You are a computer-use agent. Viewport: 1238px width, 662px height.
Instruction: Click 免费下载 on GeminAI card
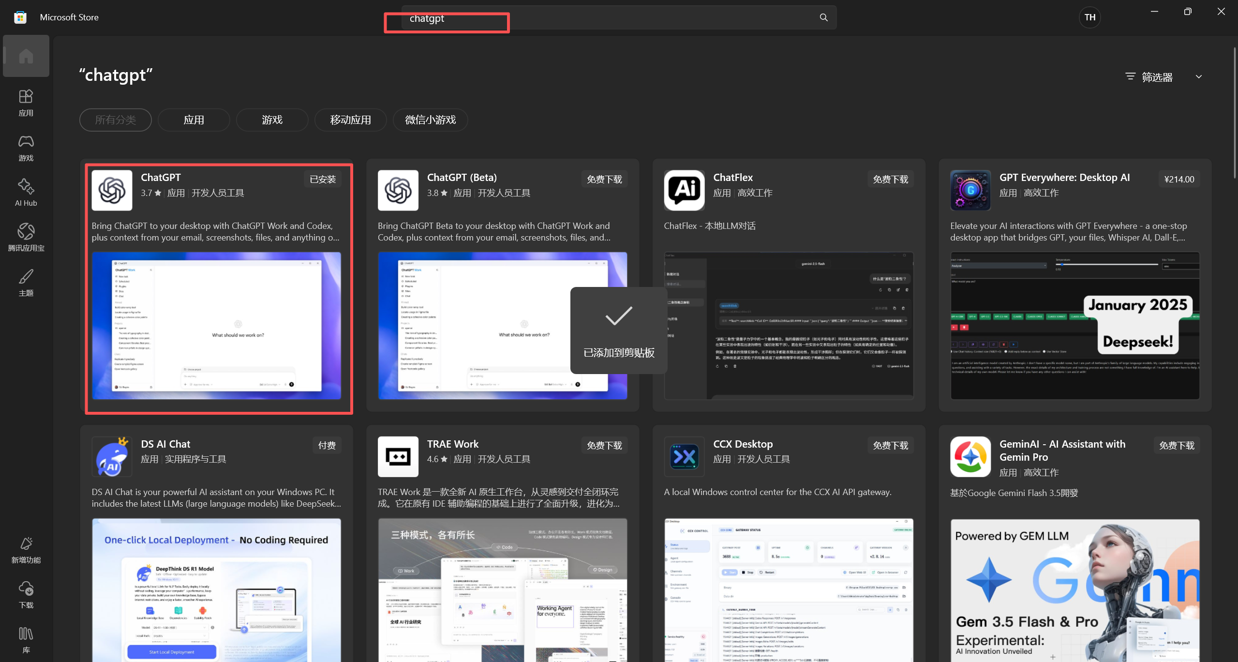1177,445
